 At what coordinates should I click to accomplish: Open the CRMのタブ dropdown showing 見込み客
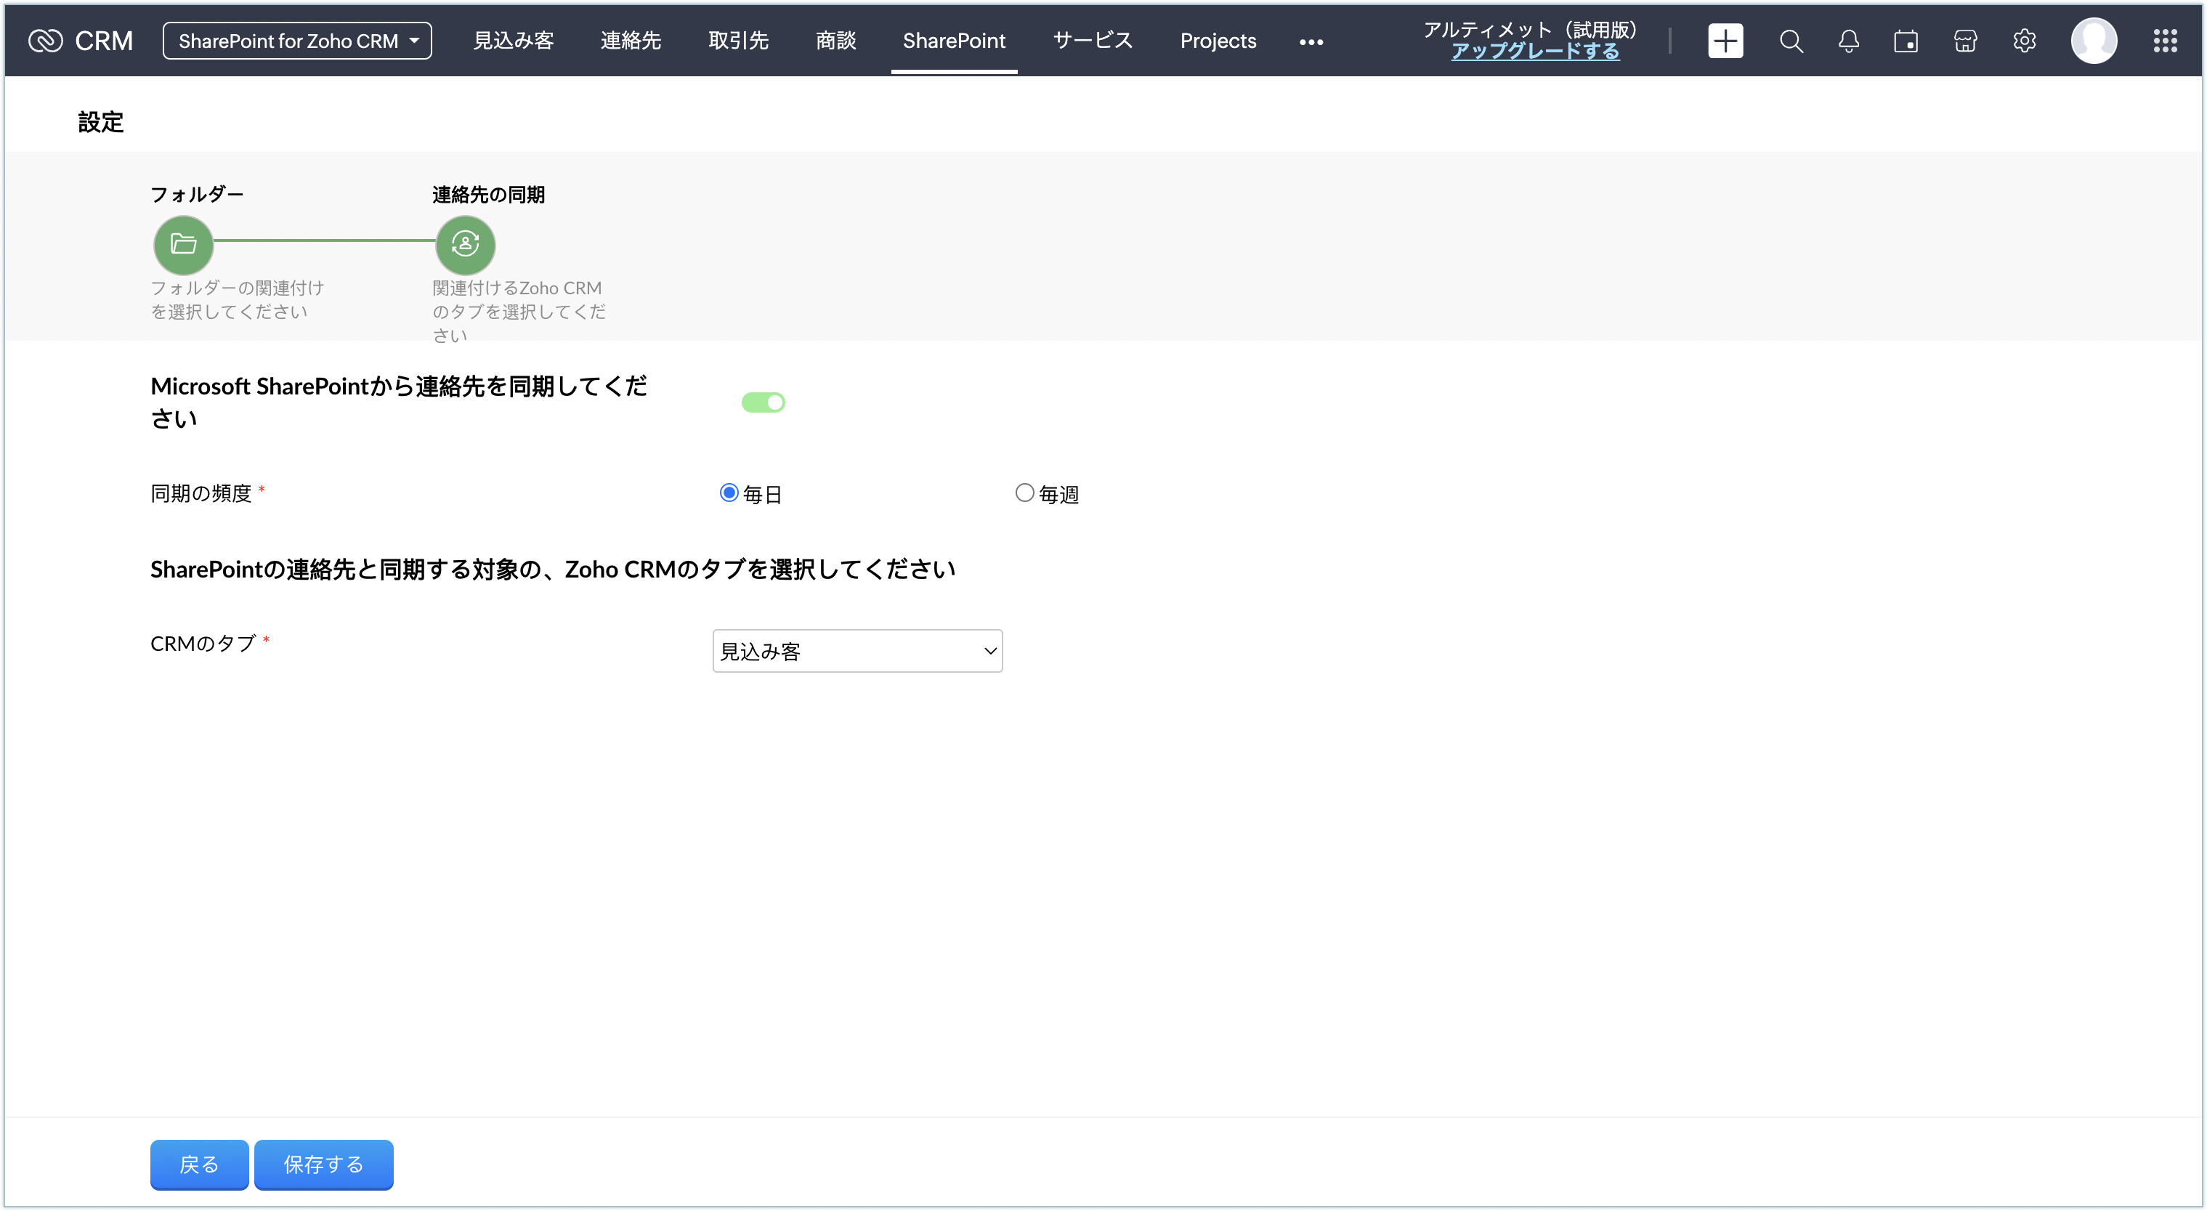click(x=857, y=650)
